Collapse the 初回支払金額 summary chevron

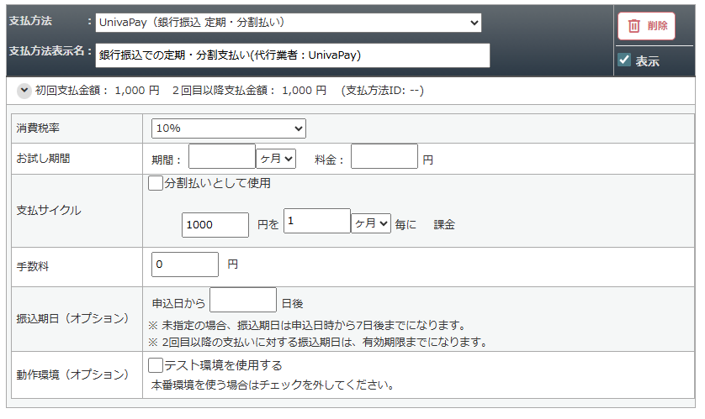pos(24,90)
